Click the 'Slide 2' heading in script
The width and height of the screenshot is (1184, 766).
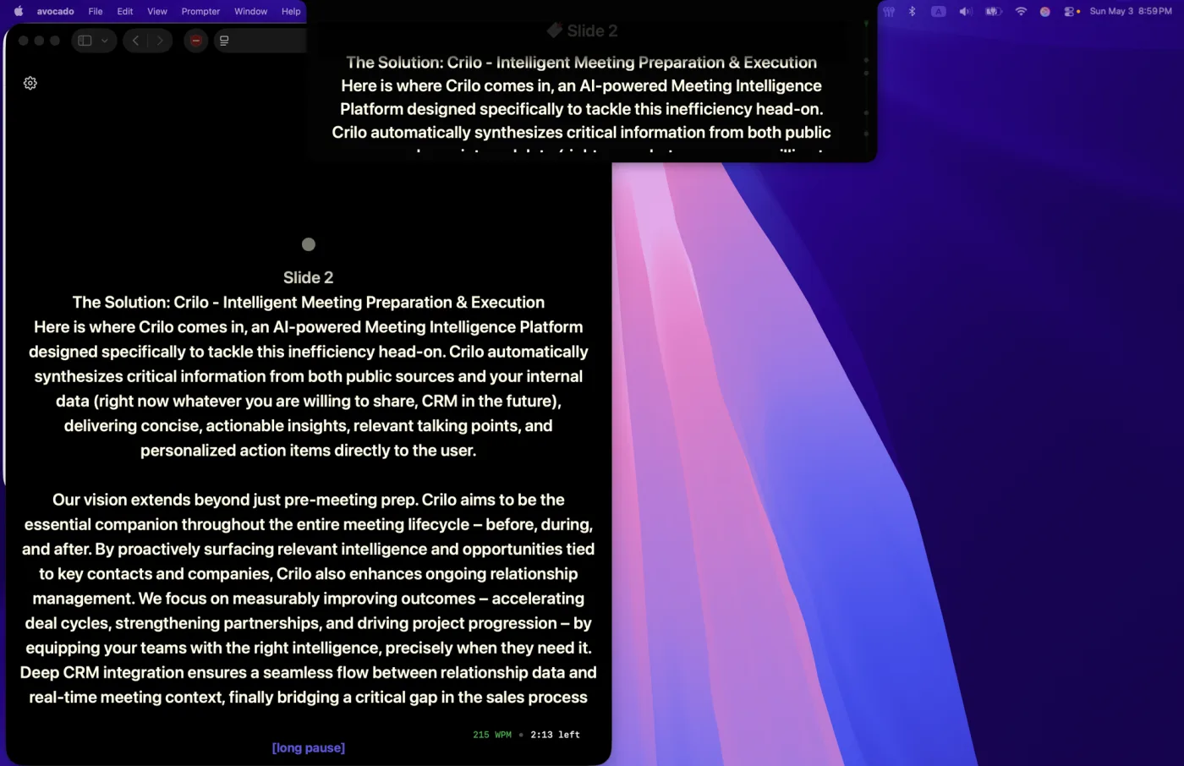[x=308, y=277]
